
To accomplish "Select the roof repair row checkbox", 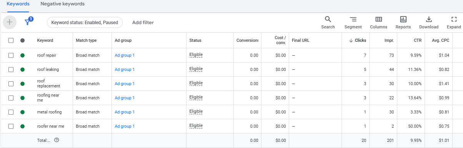I will coord(11,55).
